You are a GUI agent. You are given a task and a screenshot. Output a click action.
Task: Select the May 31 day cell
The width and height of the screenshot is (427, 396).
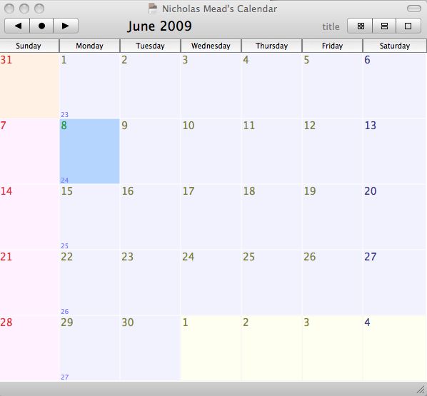click(x=29, y=86)
